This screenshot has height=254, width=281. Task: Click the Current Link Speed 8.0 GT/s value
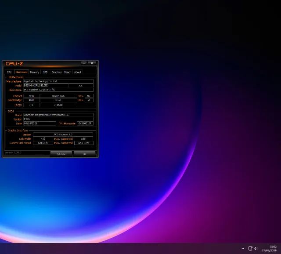[x=43, y=143]
